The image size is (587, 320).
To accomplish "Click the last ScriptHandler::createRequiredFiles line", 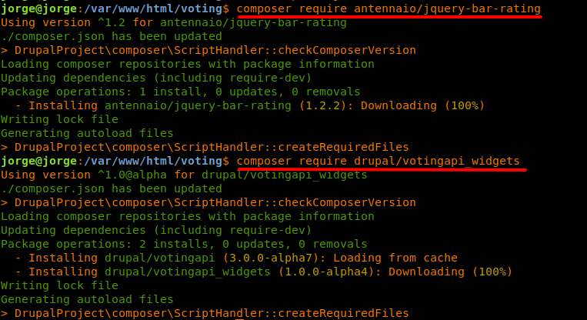I will point(205,313).
